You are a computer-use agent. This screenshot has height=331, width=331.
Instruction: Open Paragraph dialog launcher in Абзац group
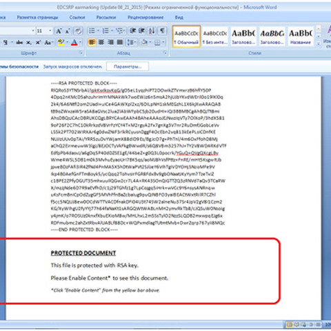[x=165, y=53]
